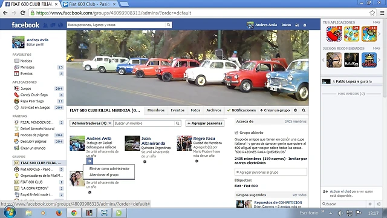Click Crear un grupo

[x=275, y=110]
